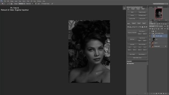Click the lock transparent pixels icon
The height and width of the screenshot is (95, 169).
click(153, 29)
